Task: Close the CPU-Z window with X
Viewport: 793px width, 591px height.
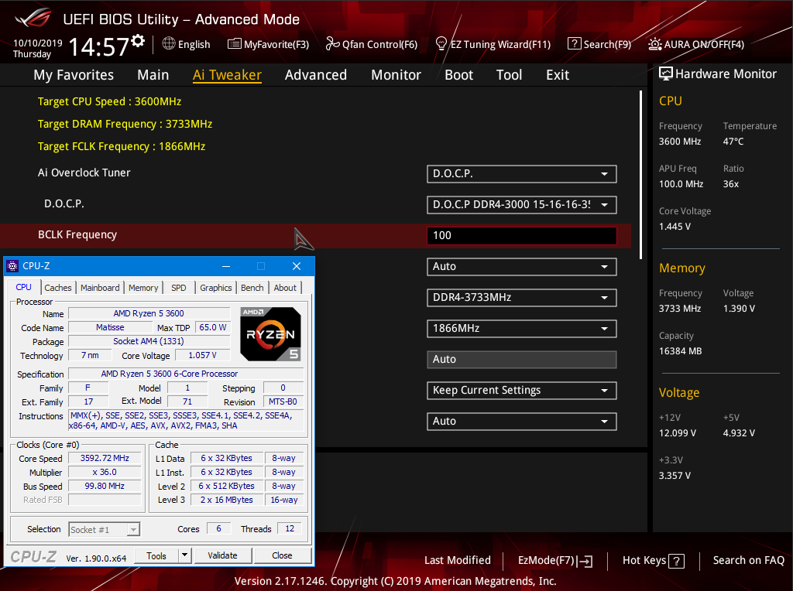Action: [x=297, y=266]
